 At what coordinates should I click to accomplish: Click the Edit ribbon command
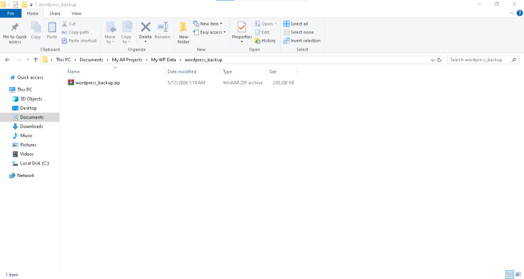pyautogui.click(x=262, y=32)
